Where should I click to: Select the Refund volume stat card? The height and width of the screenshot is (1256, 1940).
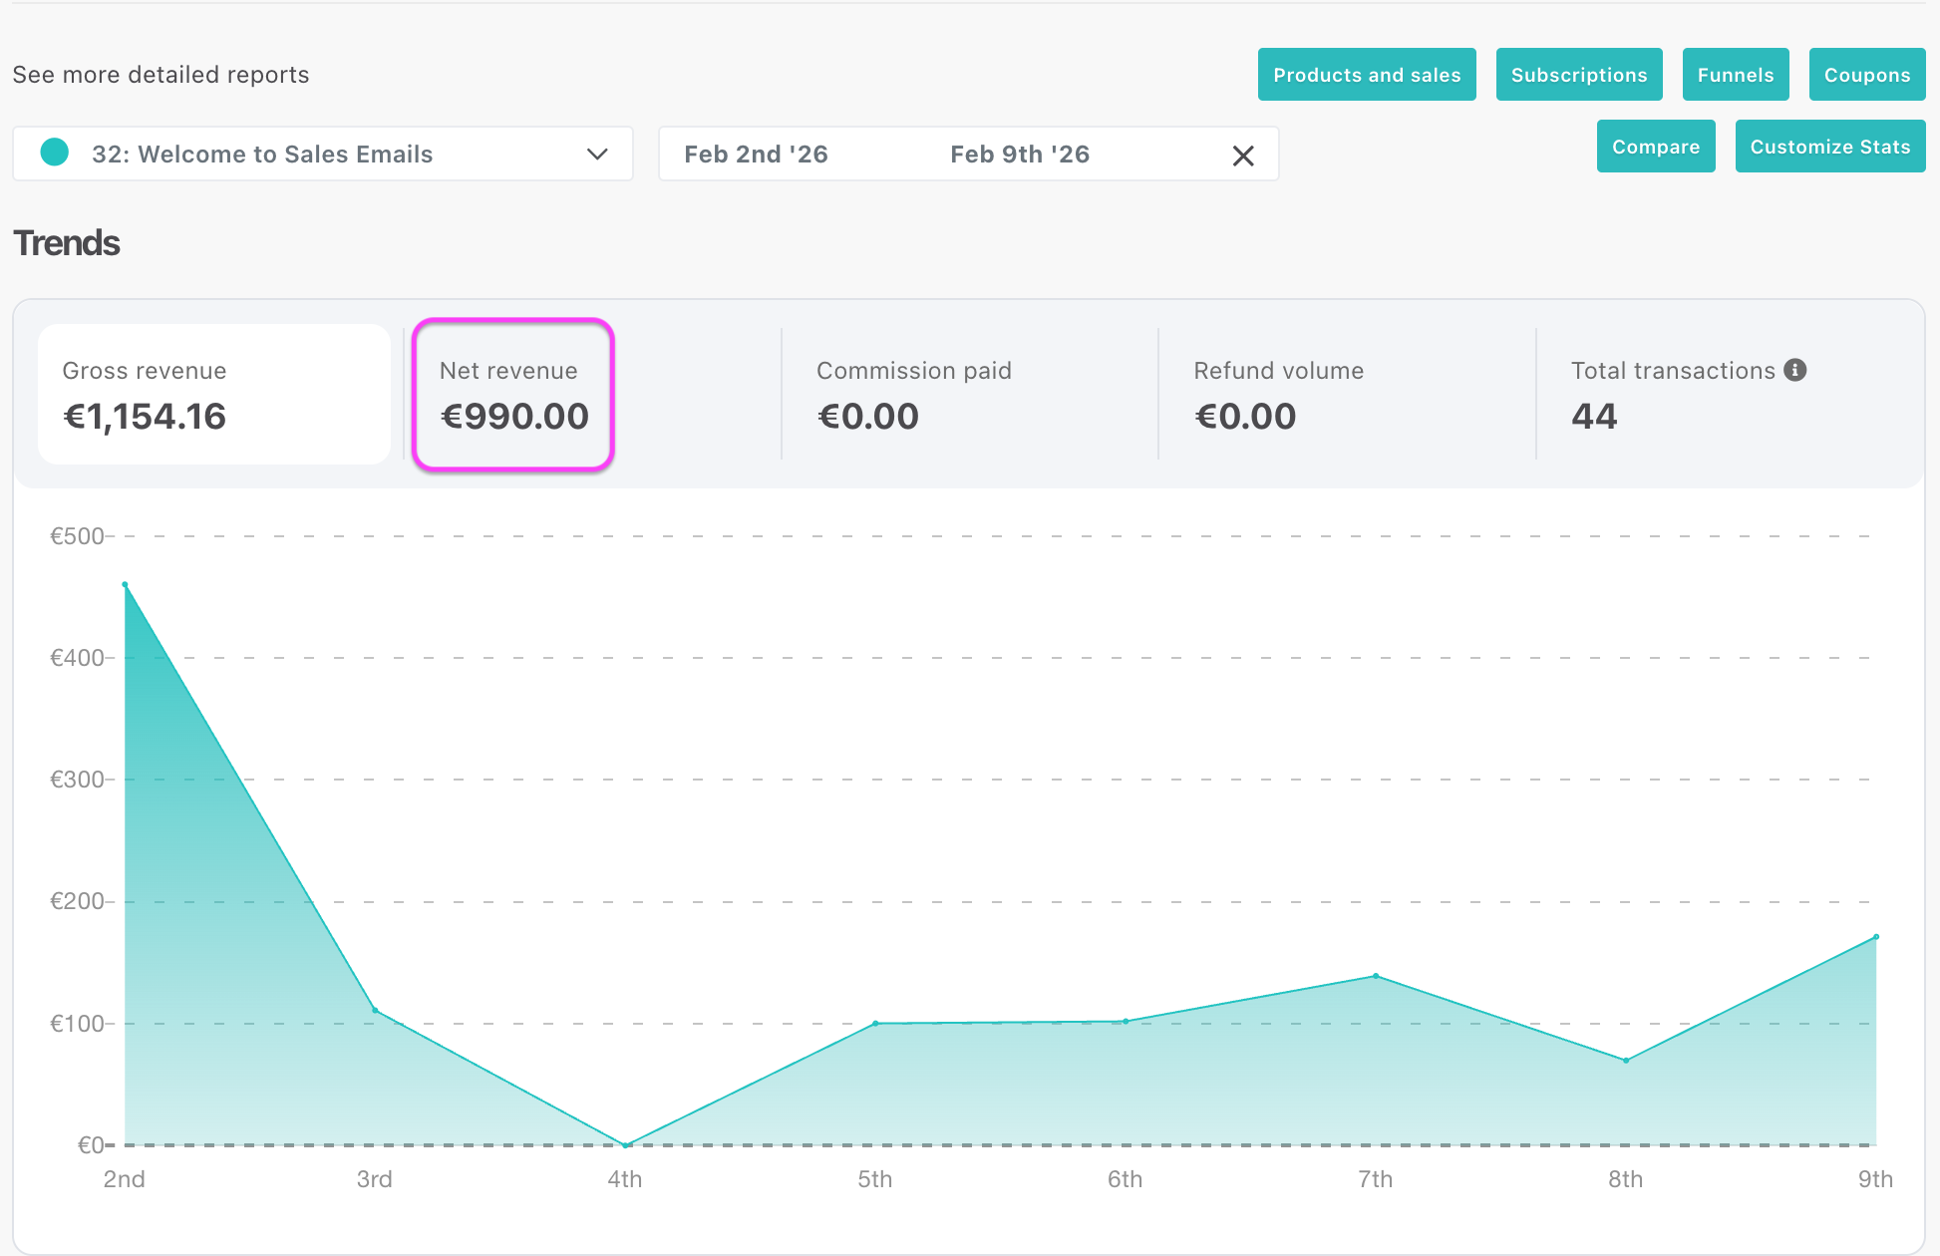[1347, 394]
